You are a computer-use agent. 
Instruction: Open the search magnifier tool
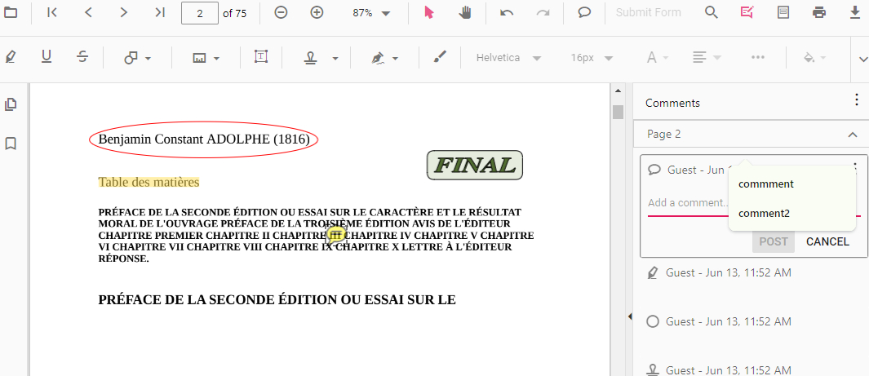coord(711,13)
